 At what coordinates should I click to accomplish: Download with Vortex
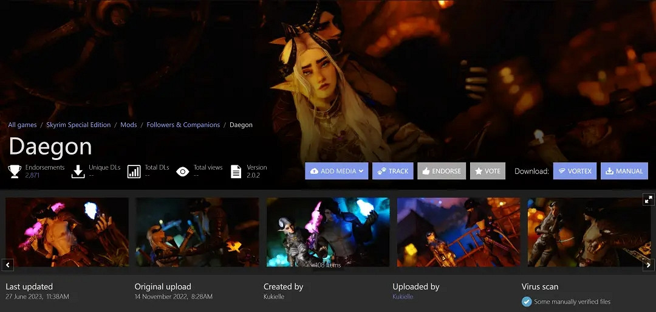[575, 171]
